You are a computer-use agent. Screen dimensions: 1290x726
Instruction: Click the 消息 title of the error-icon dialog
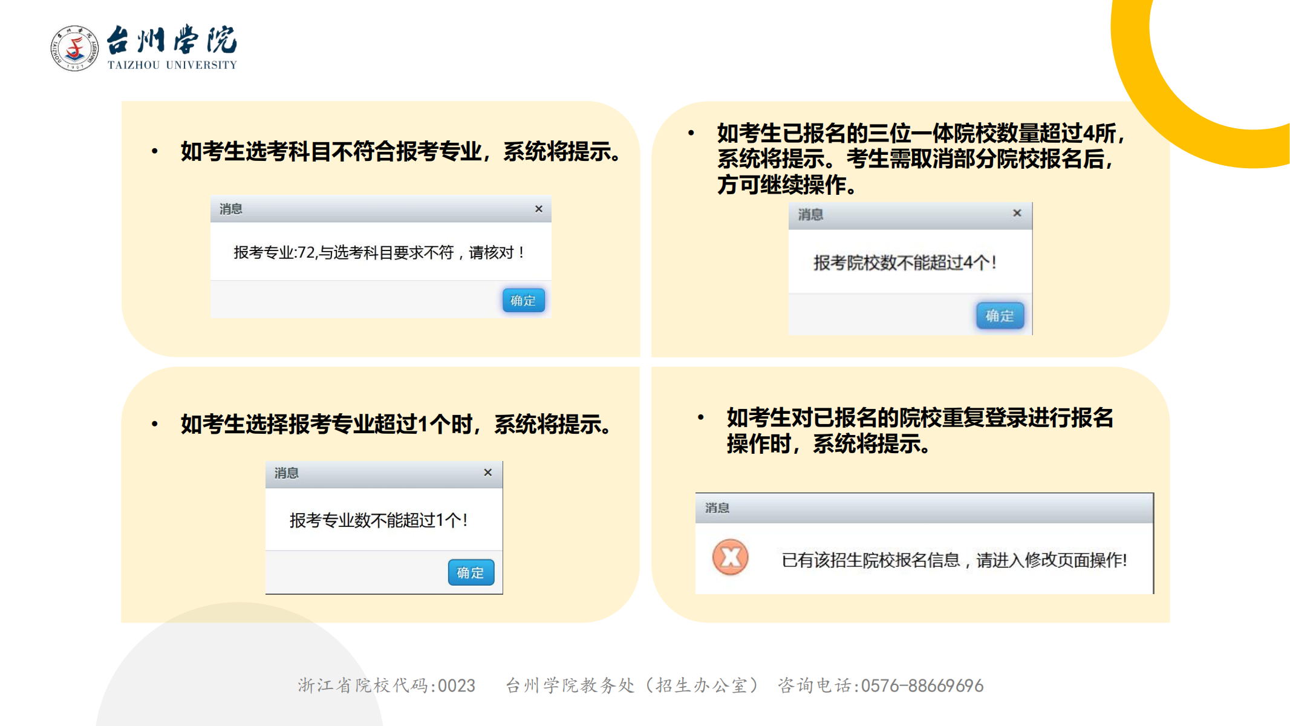[x=717, y=508]
